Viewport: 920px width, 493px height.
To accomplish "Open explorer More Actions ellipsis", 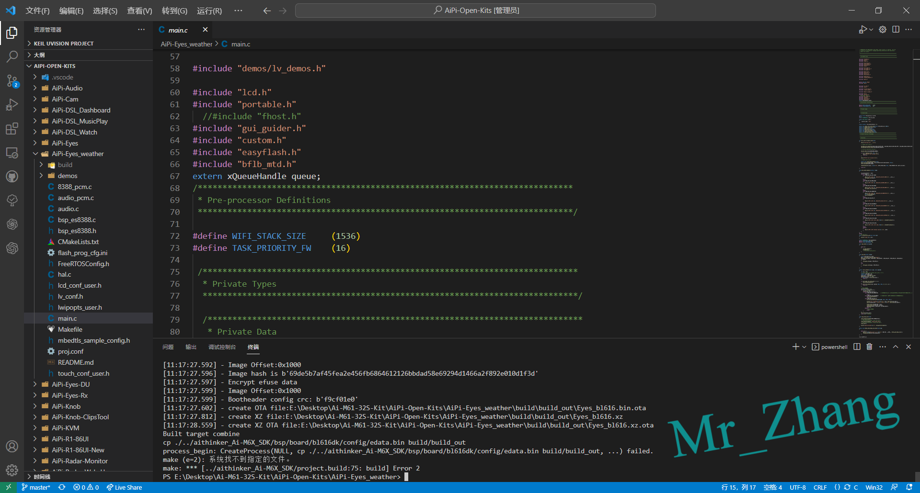I will tap(141, 30).
